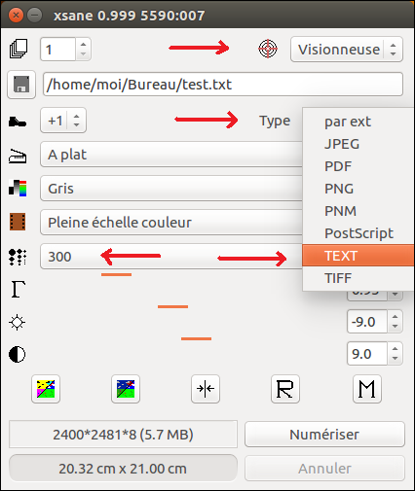Click the floppy disk browse filename icon
Image resolution: width=415 pixels, height=491 pixels.
(21, 85)
